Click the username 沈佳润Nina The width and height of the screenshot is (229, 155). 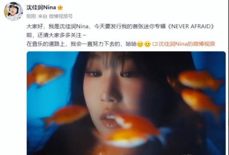(41, 7)
